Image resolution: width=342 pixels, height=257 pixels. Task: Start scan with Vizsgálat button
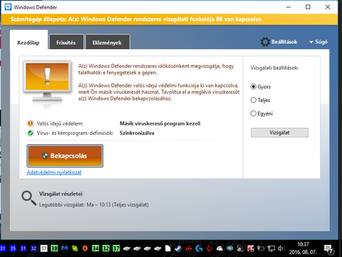[279, 133]
